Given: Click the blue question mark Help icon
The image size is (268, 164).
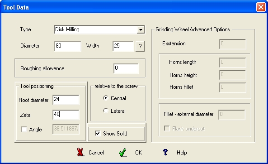Looking at the screenshot, I should coord(165,152).
